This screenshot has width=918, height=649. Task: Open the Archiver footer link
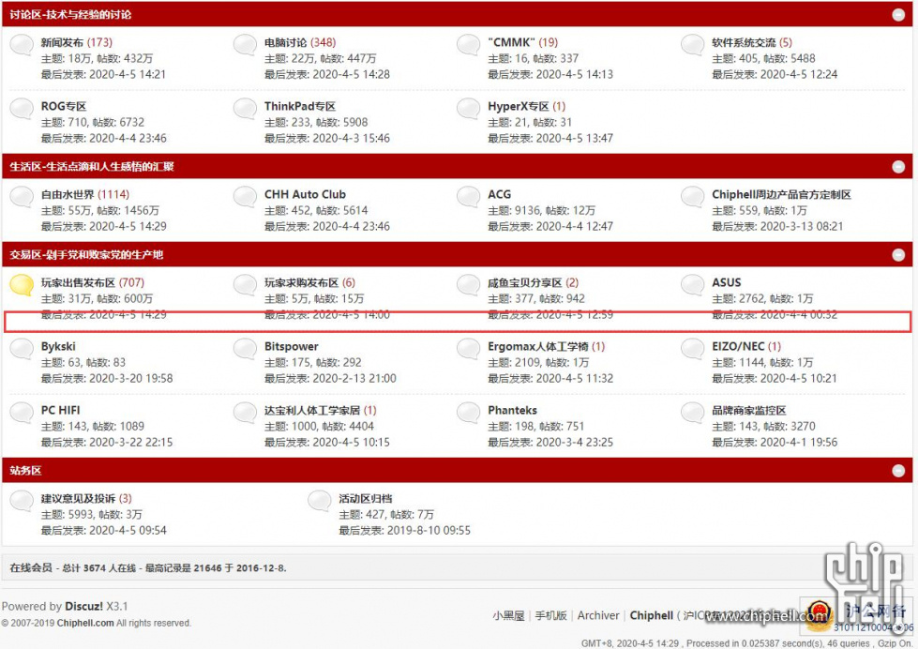point(598,615)
